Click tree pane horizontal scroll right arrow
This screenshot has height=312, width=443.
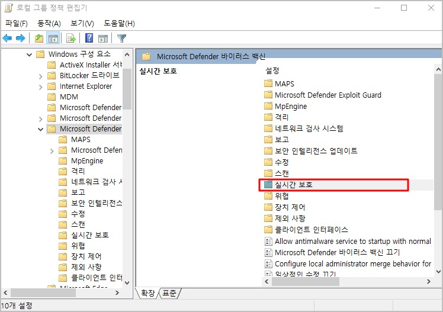coord(117,293)
